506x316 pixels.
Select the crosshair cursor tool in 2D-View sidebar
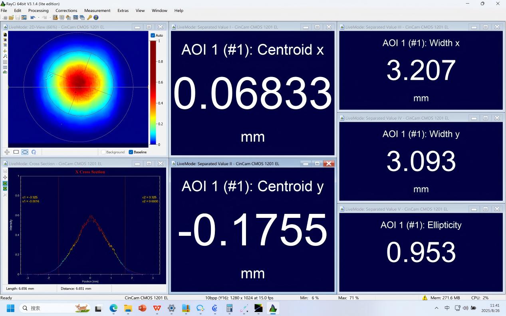[x=5, y=51]
